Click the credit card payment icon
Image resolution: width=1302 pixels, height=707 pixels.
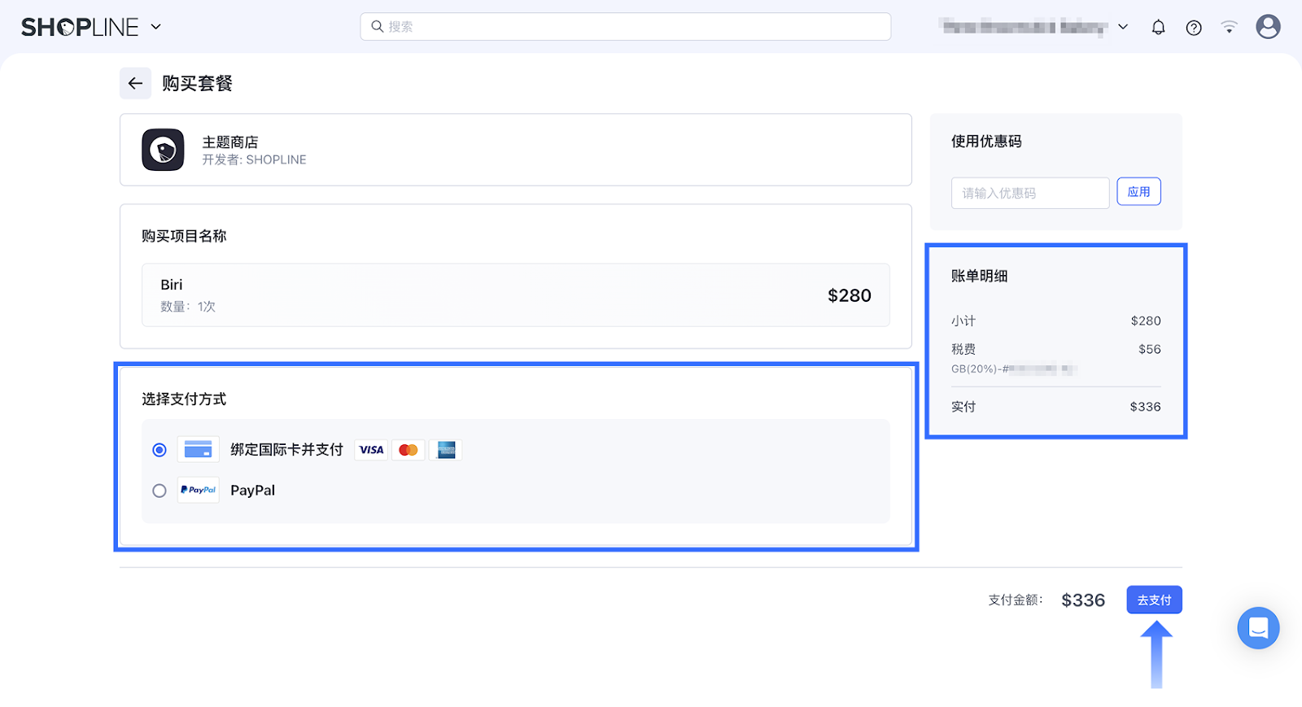198,449
